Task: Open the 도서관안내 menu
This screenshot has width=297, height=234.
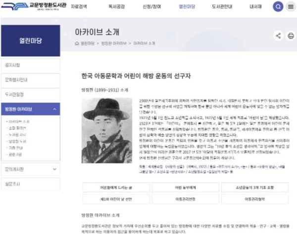Action: point(222,6)
